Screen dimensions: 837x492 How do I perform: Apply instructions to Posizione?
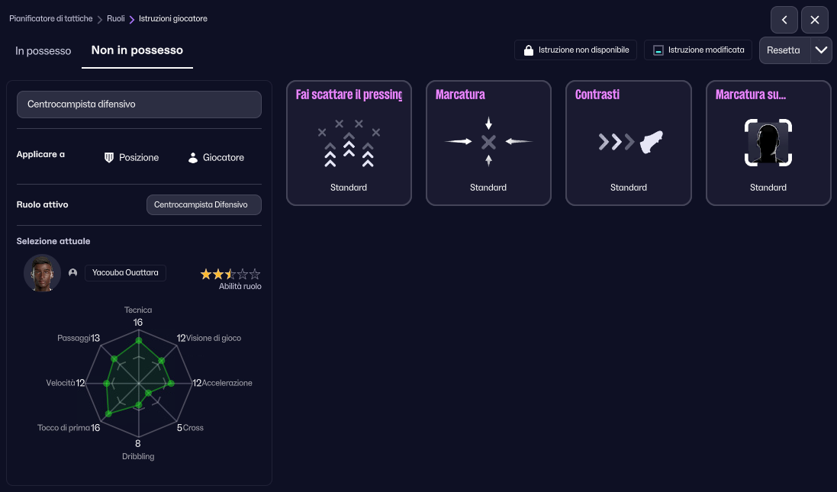point(131,157)
